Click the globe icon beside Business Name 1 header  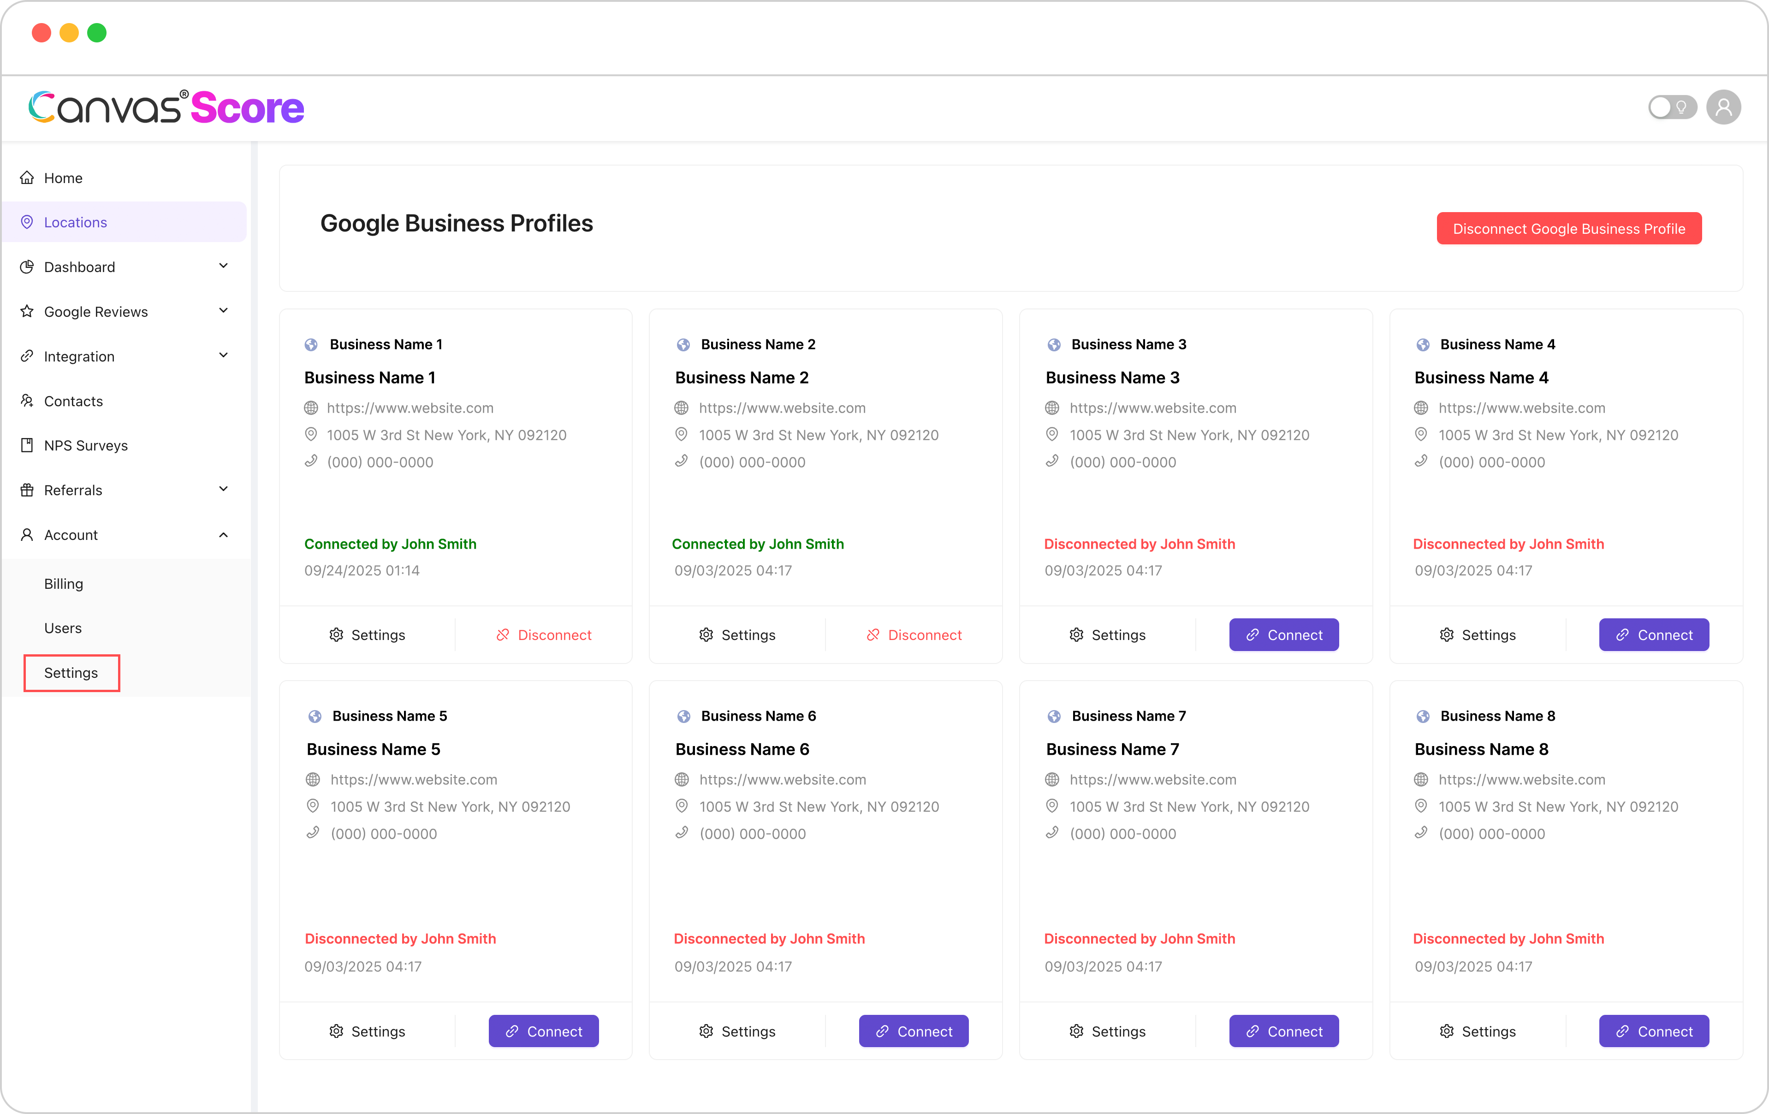tap(311, 344)
